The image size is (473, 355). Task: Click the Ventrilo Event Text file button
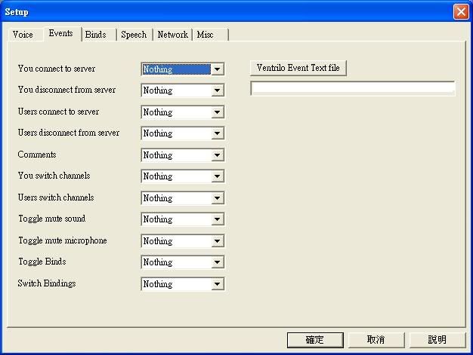click(x=298, y=69)
